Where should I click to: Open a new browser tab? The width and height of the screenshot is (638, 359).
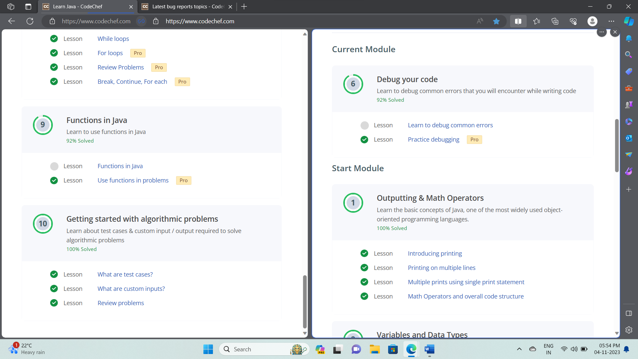pyautogui.click(x=244, y=7)
